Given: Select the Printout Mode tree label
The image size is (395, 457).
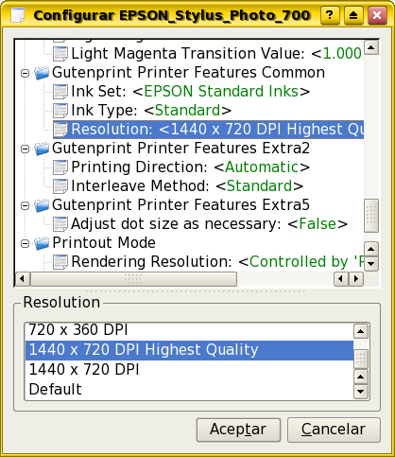Looking at the screenshot, I should click(x=104, y=243).
